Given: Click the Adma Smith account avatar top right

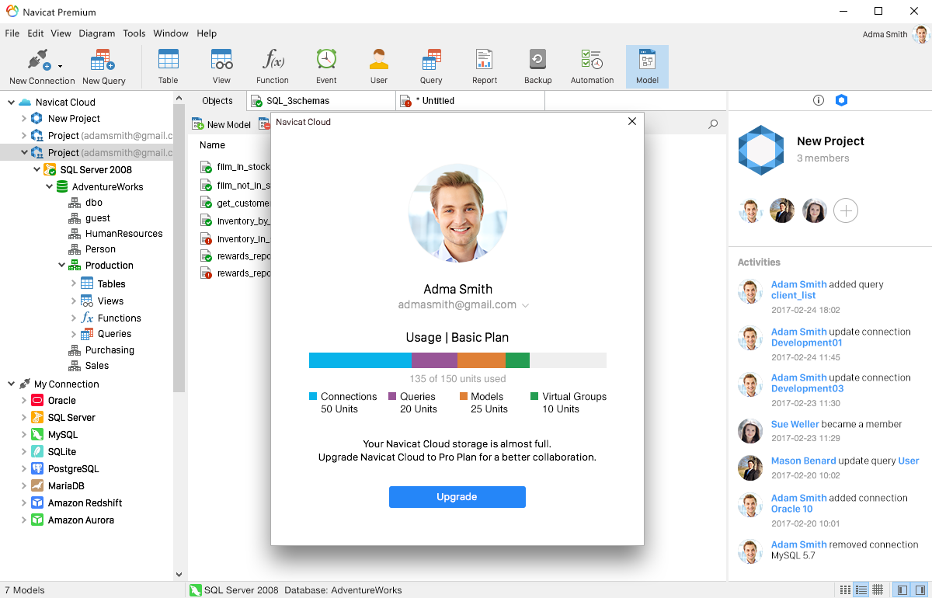Looking at the screenshot, I should [x=920, y=34].
